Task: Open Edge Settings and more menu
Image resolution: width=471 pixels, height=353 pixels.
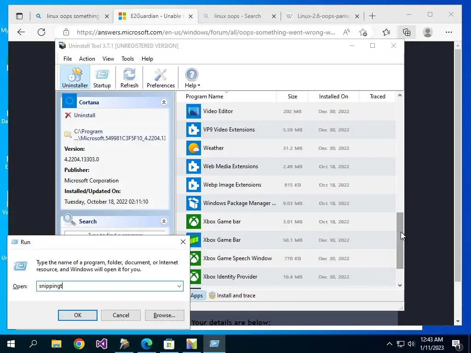Action: [x=449, y=32]
